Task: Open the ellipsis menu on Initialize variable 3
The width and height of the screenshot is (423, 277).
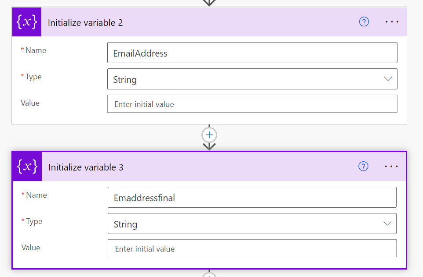Action: click(391, 167)
